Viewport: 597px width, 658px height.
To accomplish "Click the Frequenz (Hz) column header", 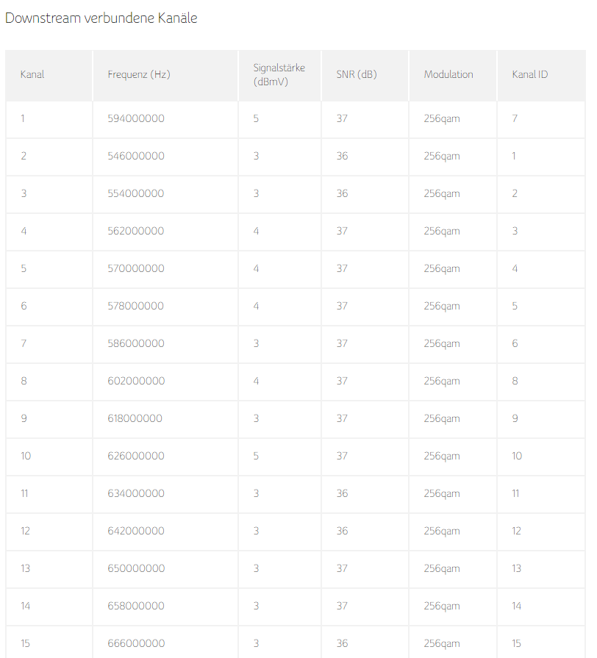I will [139, 74].
